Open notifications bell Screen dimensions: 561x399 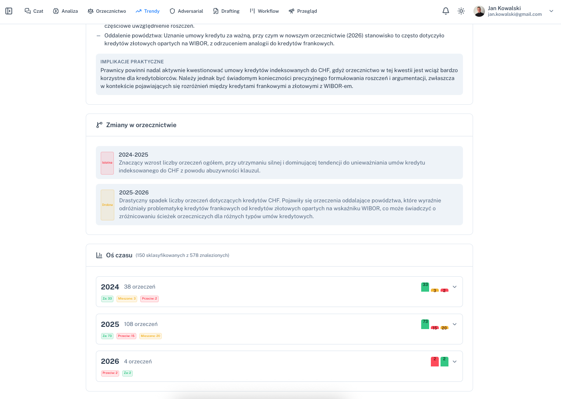446,11
